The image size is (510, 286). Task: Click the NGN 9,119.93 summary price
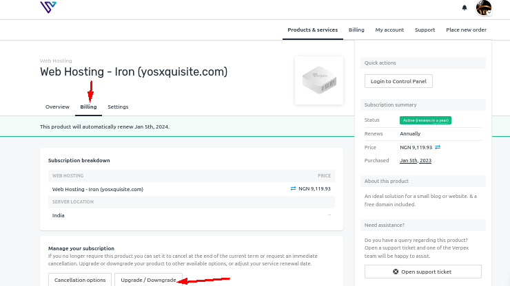(x=416, y=147)
